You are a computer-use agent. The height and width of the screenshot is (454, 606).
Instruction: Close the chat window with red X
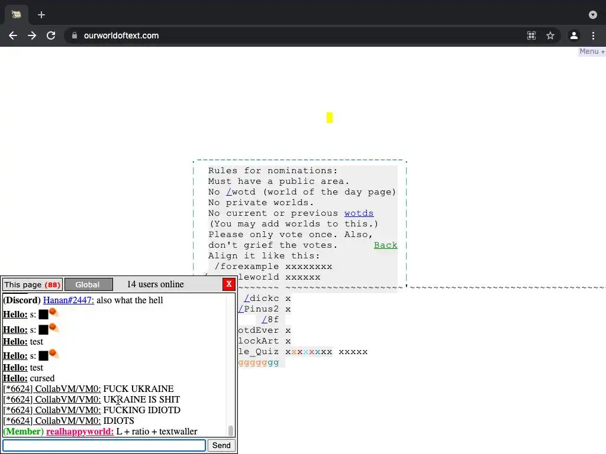coord(229,284)
